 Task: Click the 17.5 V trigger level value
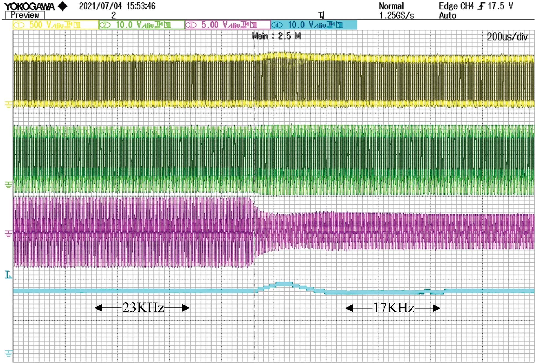(x=500, y=6)
